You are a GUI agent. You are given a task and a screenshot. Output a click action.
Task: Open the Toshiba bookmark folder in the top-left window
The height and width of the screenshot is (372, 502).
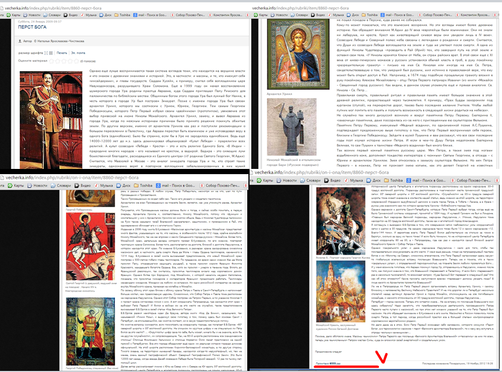(x=122, y=15)
